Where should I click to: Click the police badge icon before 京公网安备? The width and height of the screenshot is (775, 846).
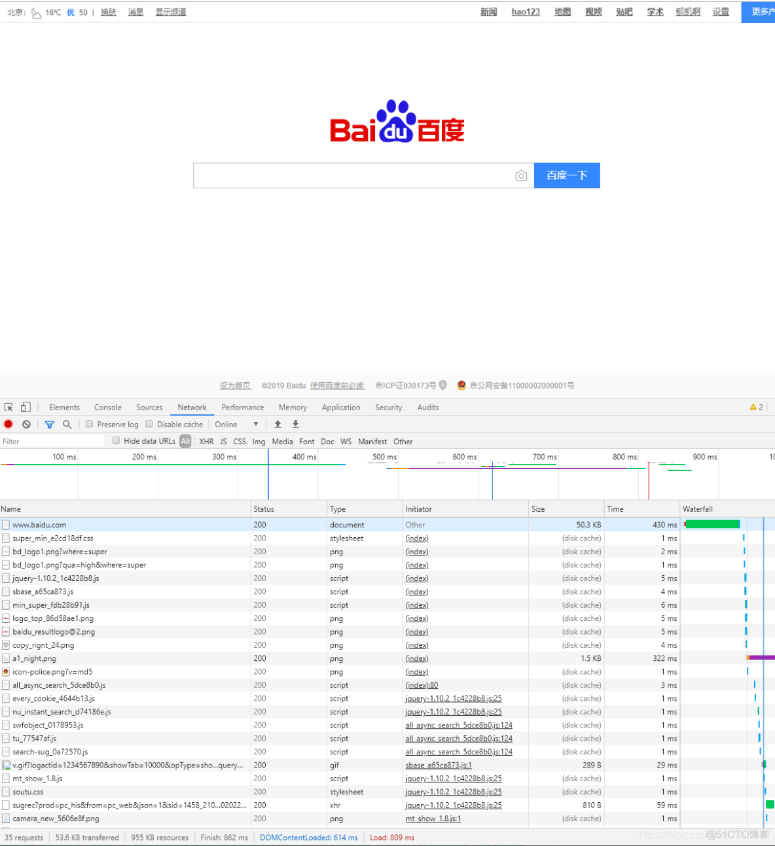tap(461, 385)
